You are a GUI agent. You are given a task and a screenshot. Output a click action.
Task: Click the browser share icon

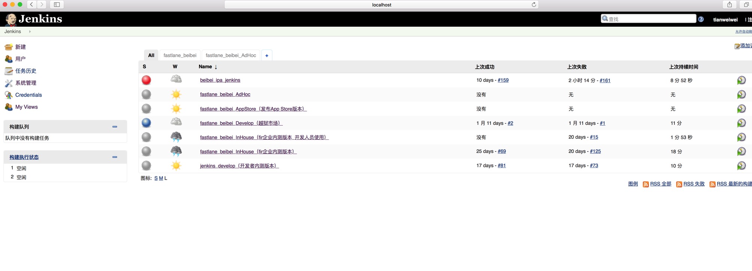(x=729, y=4)
